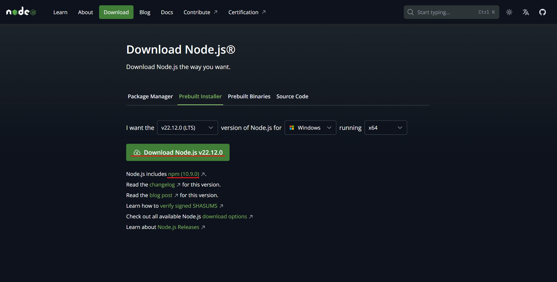
Task: Switch to the Package Manager tab
Action: [x=150, y=97]
